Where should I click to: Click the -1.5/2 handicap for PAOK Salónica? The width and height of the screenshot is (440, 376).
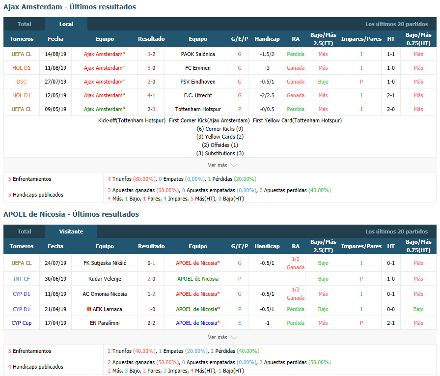pos(267,54)
